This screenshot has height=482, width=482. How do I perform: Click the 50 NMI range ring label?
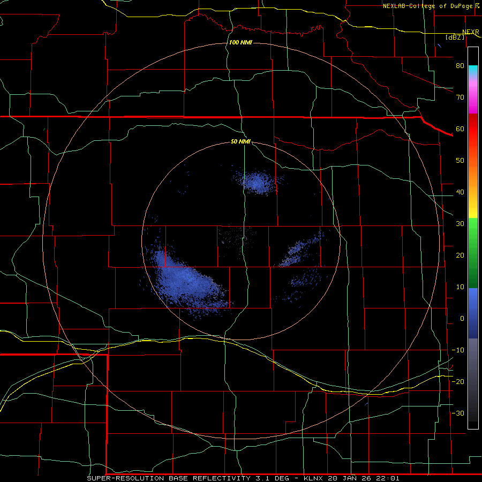coord(240,142)
